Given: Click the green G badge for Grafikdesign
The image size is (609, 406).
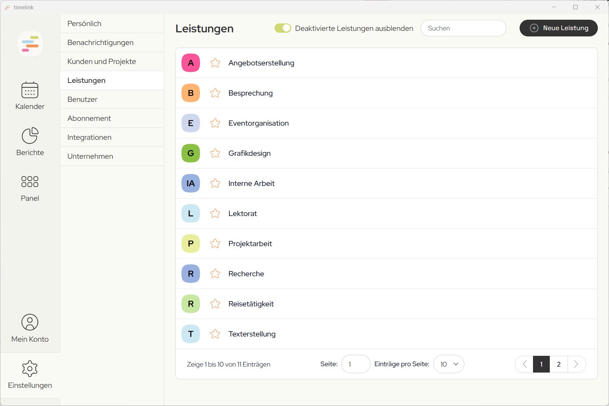Looking at the screenshot, I should [191, 153].
